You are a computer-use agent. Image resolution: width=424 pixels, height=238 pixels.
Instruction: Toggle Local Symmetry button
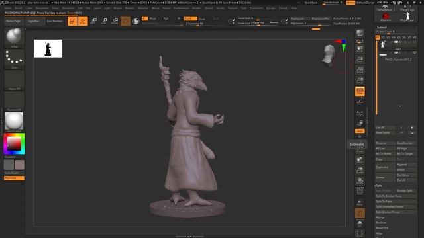coord(360,113)
